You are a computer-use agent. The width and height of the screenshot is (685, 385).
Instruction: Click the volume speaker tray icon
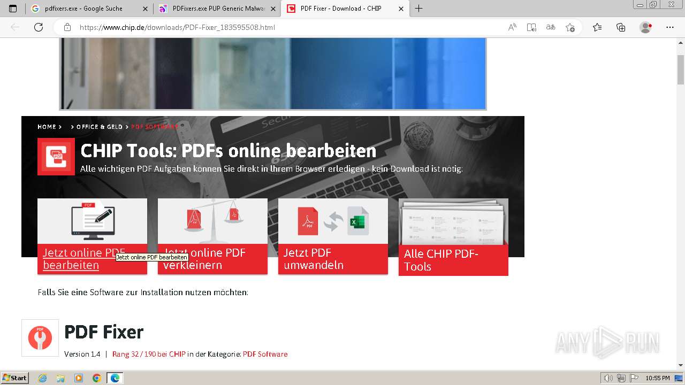(608, 378)
